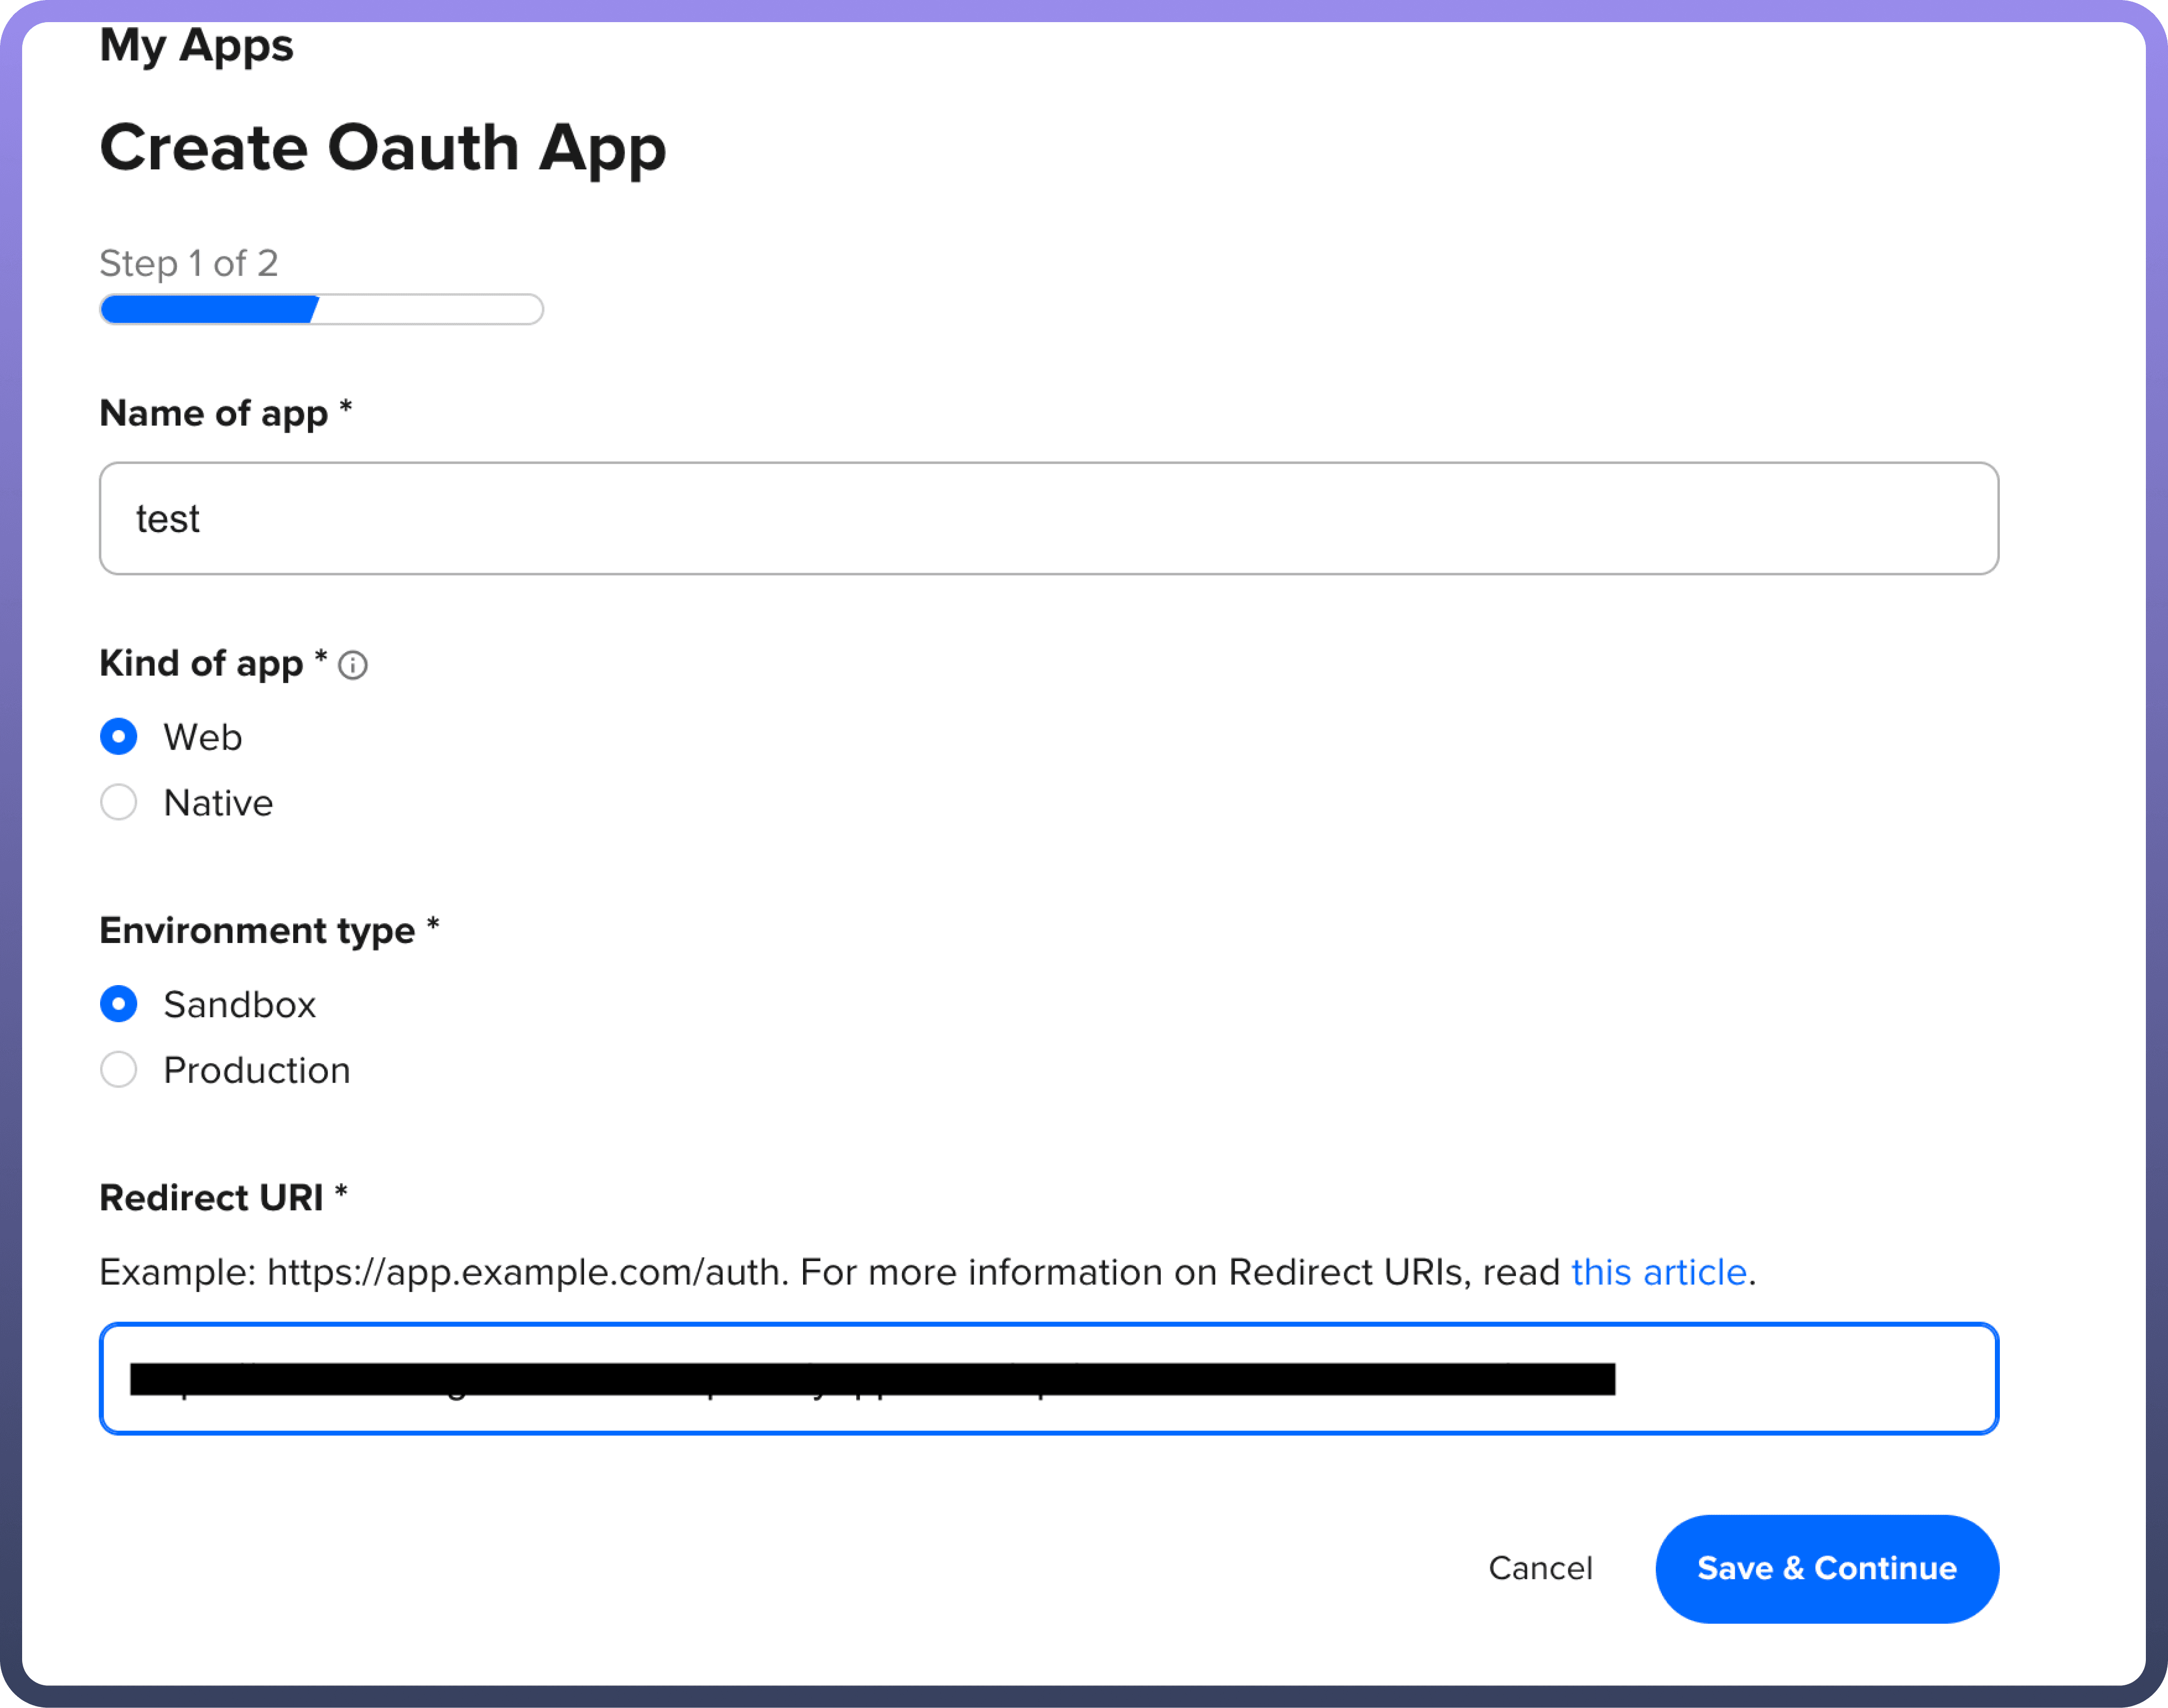The width and height of the screenshot is (2168, 1708).
Task: Click the Sandbox label text
Action: [239, 1005]
